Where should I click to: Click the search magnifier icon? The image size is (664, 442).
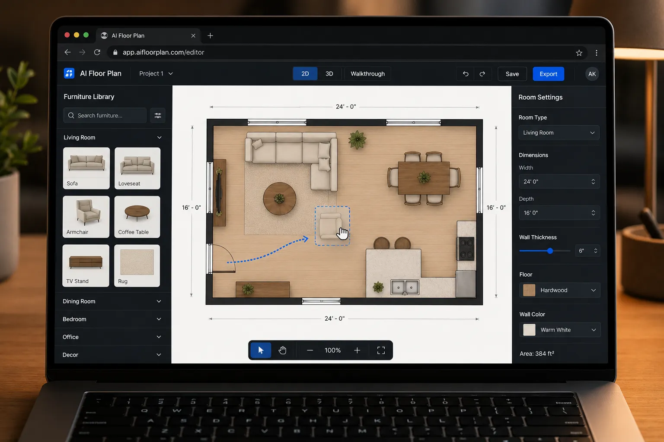(71, 116)
